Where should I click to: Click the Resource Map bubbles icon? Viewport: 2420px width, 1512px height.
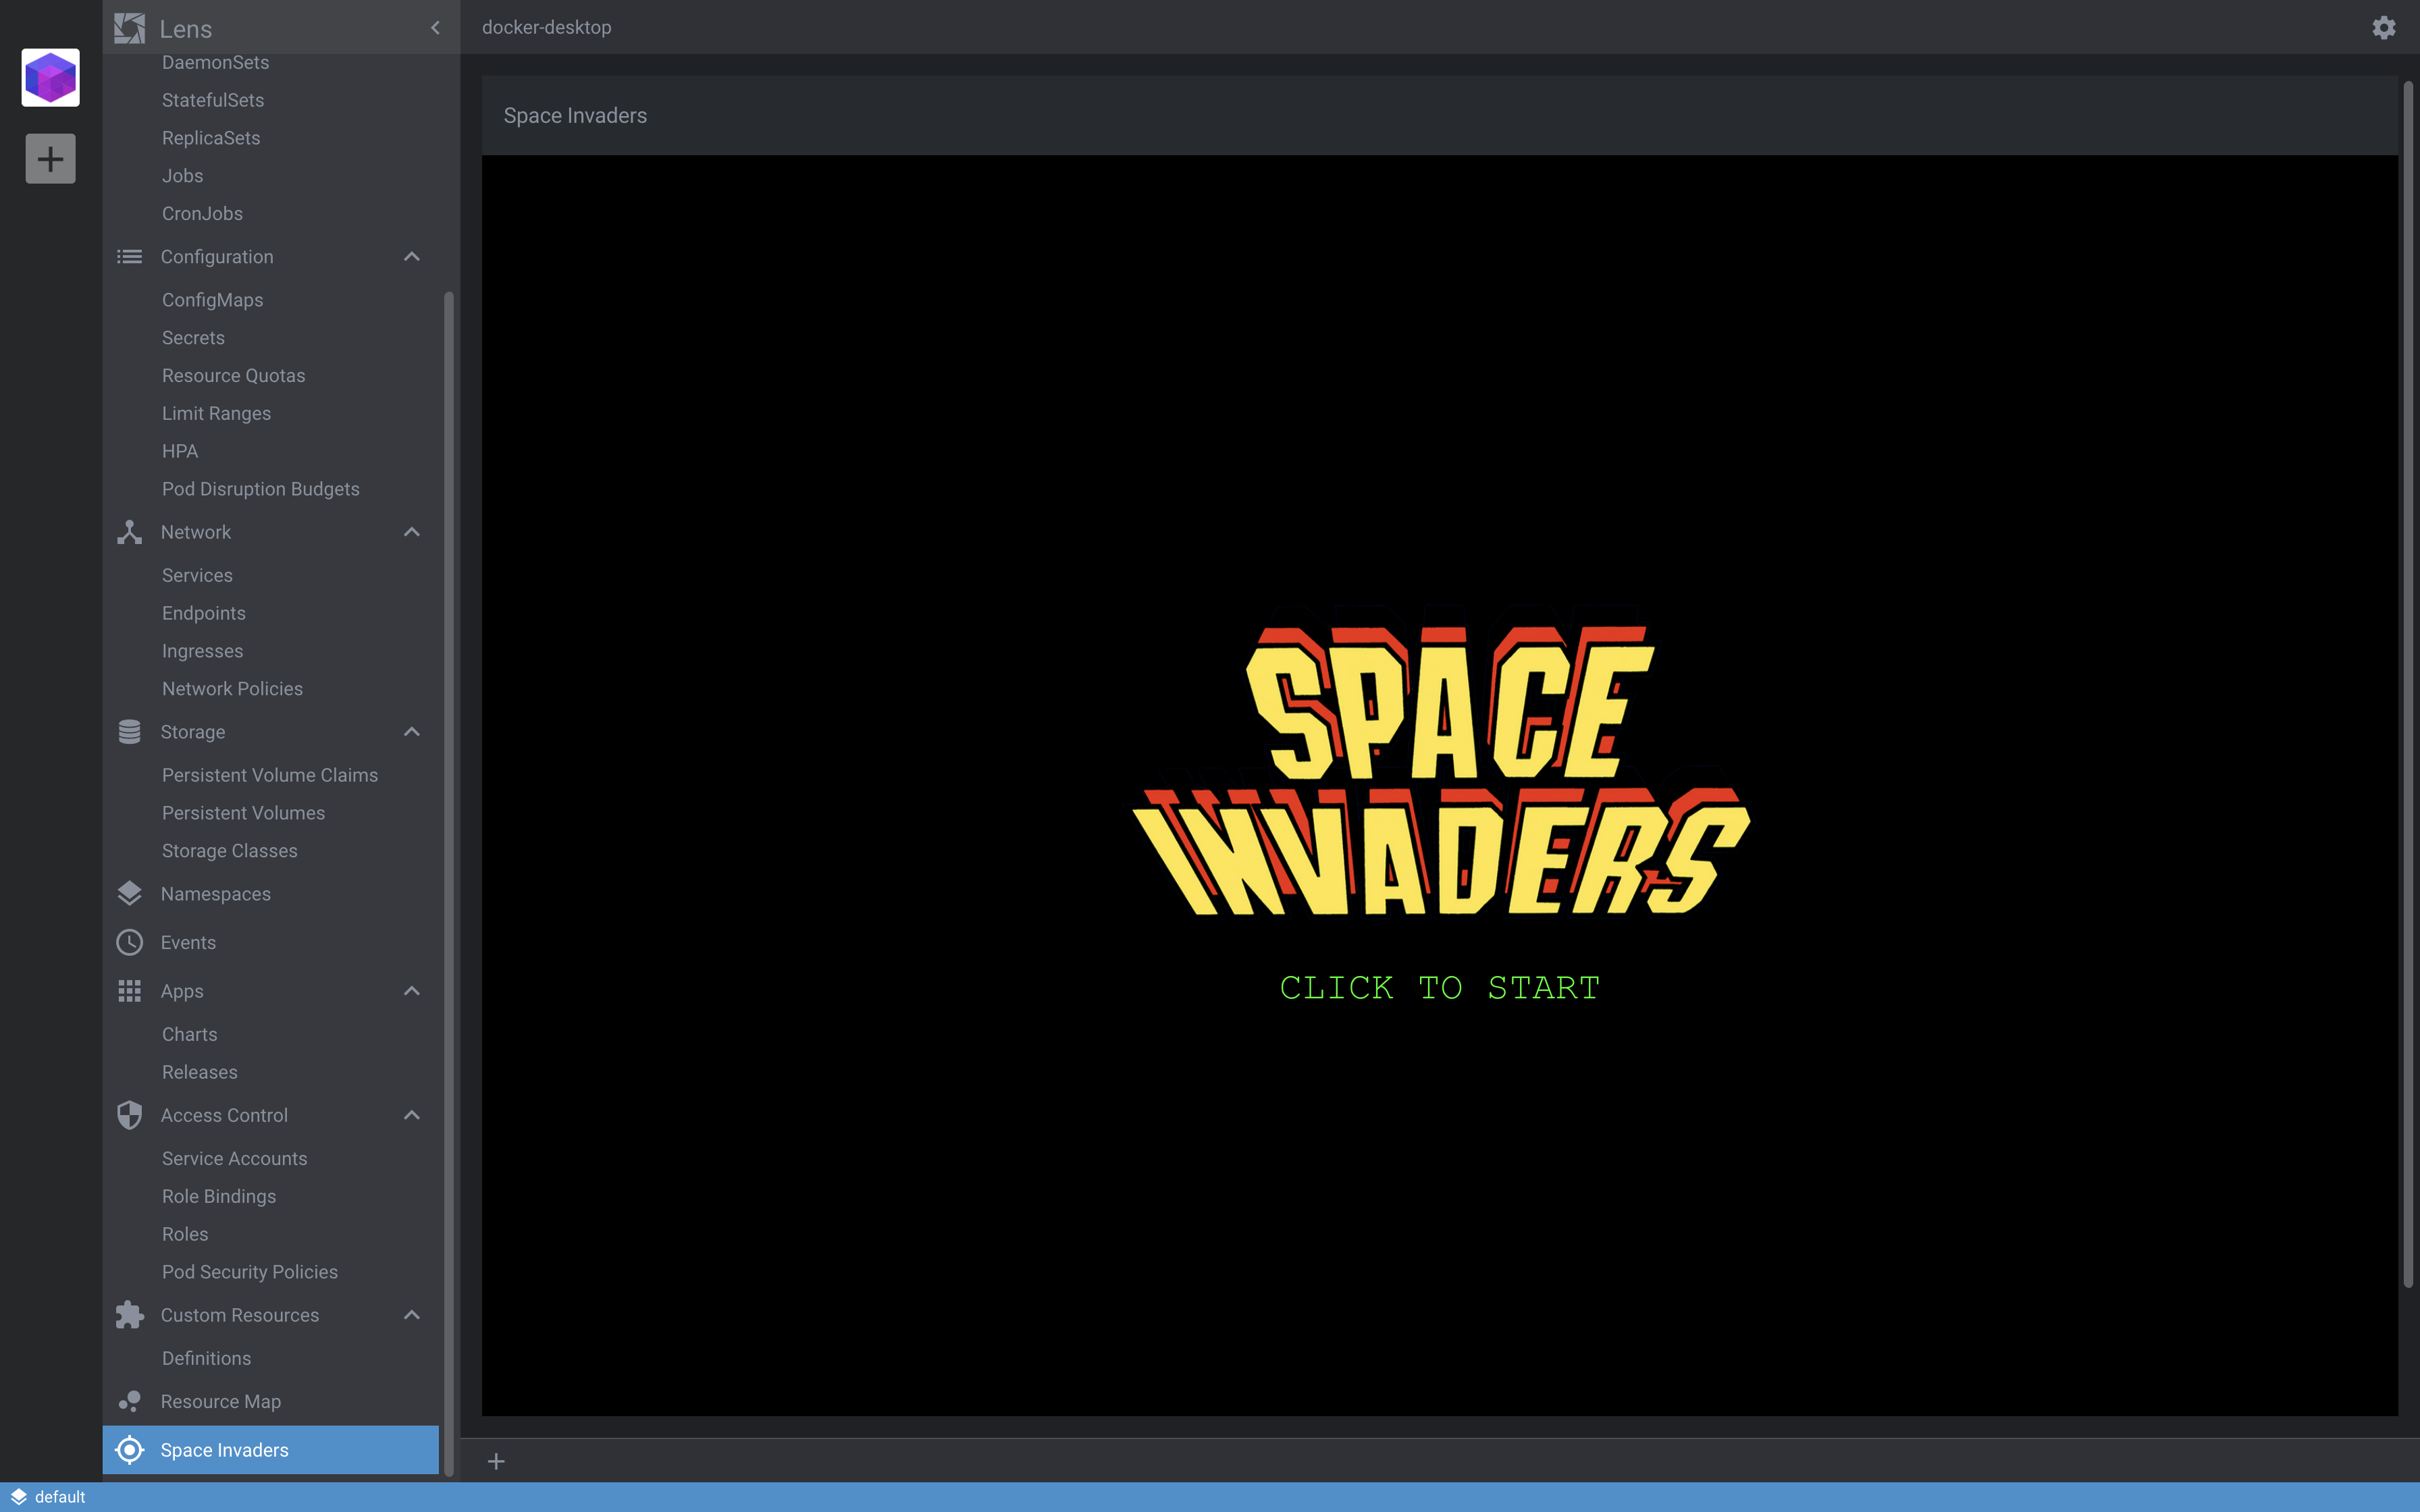pos(129,1401)
